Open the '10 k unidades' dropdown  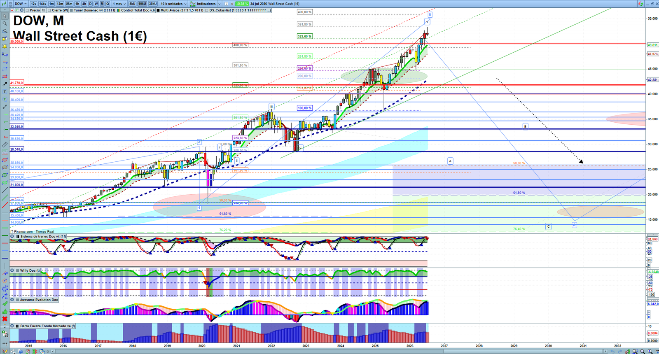tap(173, 4)
